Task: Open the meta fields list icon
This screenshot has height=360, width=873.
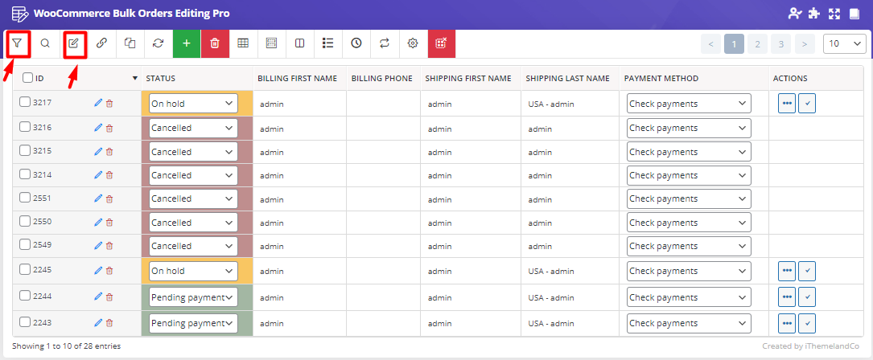Action: click(328, 43)
